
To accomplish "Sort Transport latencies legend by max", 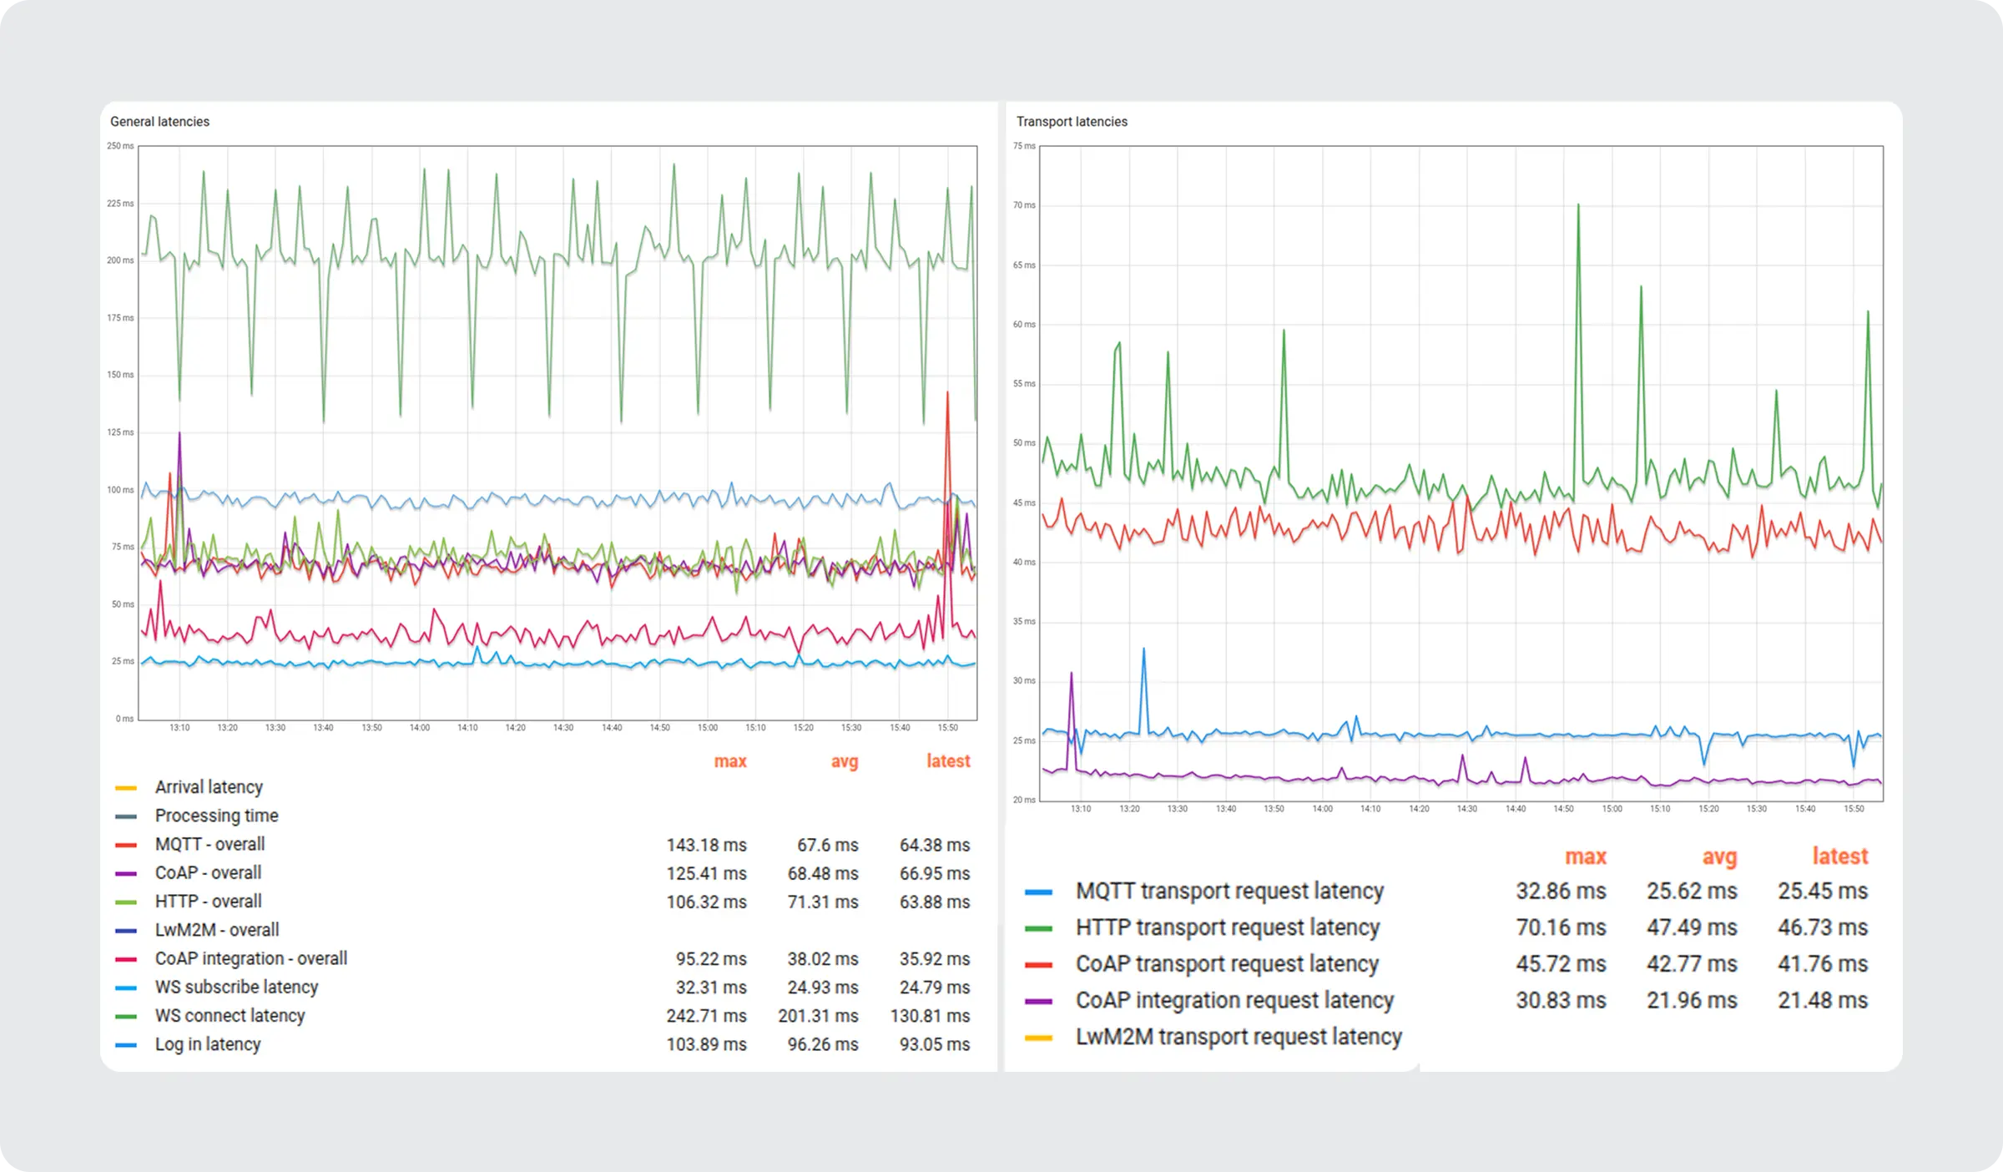I will [x=1584, y=856].
